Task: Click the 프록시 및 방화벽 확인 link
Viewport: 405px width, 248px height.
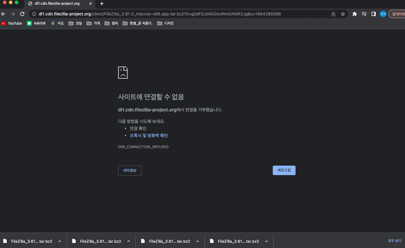Action: pos(149,135)
